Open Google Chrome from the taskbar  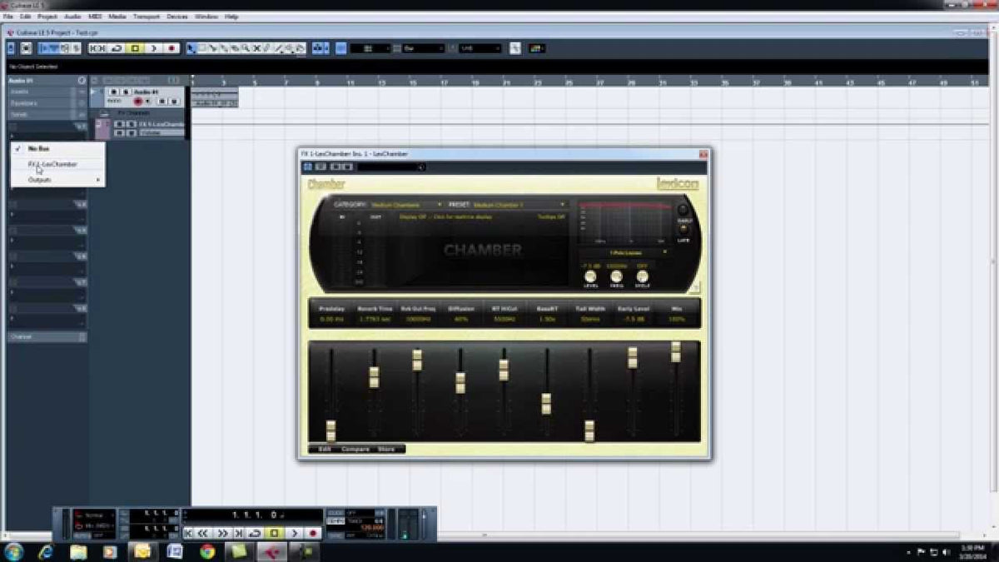pos(207,551)
